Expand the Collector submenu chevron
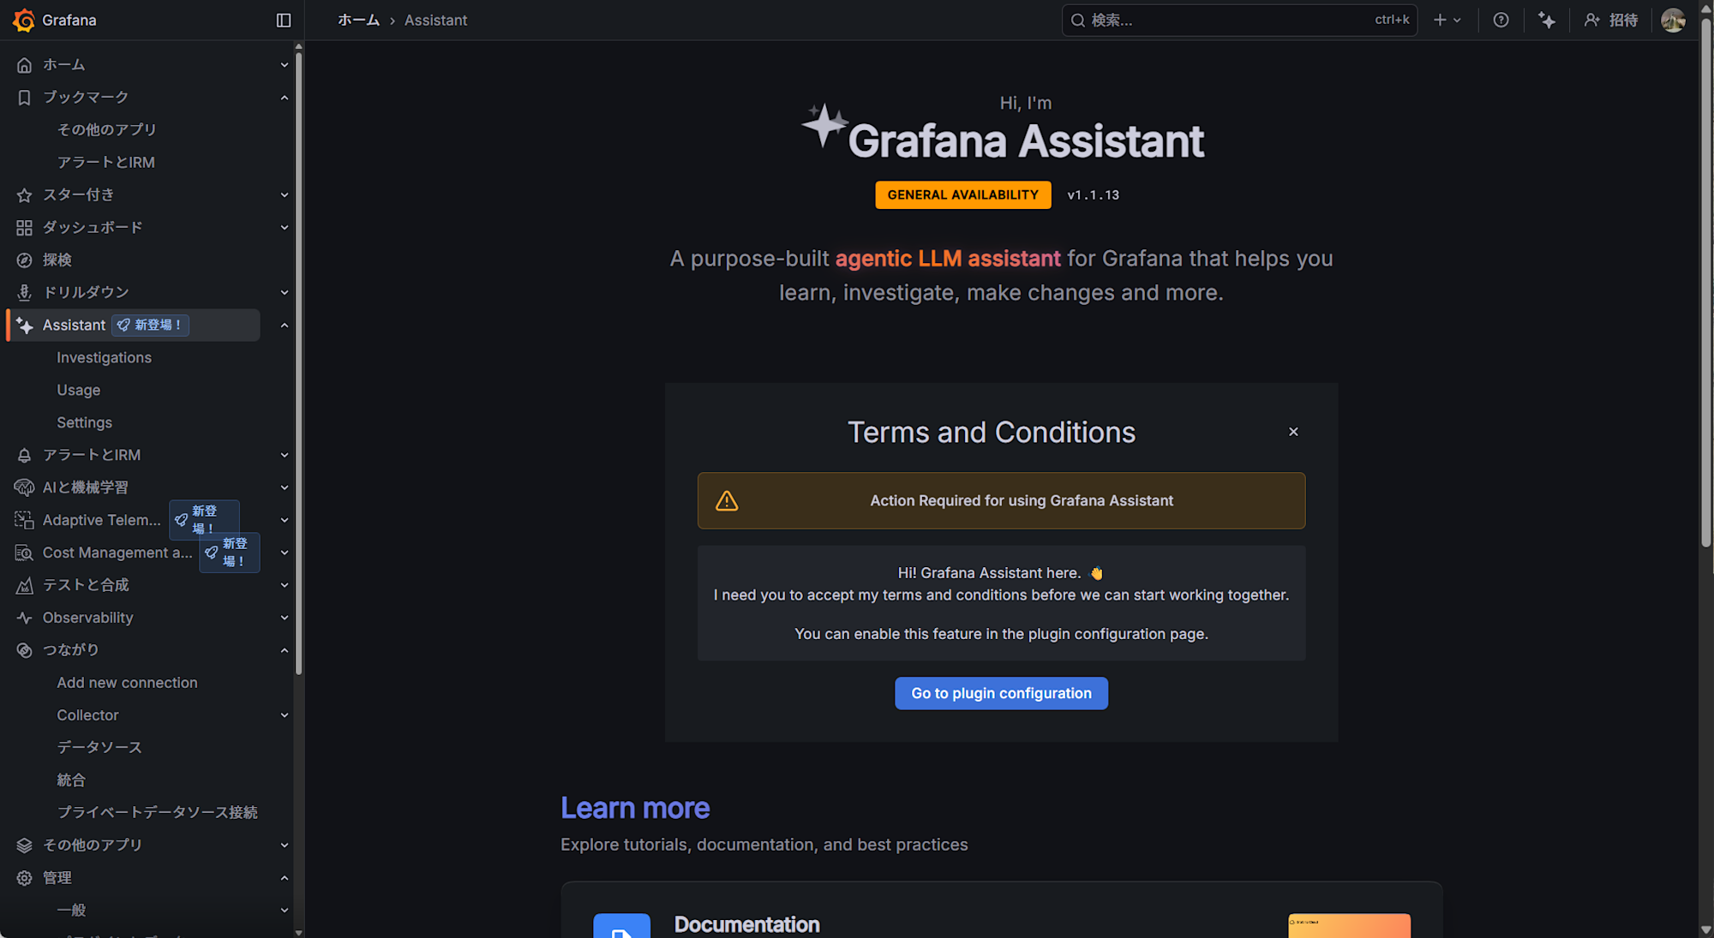1714x938 pixels. pyautogui.click(x=285, y=715)
